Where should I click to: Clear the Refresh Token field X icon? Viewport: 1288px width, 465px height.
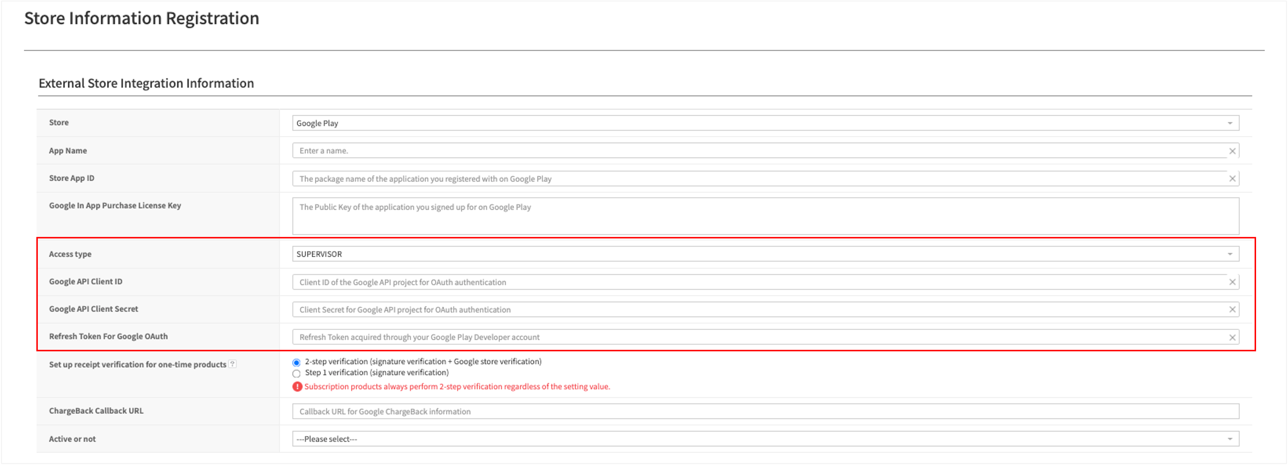(1232, 338)
